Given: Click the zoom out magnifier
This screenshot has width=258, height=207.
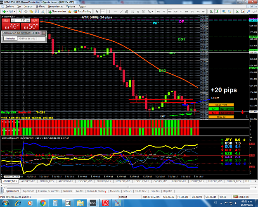Looking at the screenshot, I should 230,12.
